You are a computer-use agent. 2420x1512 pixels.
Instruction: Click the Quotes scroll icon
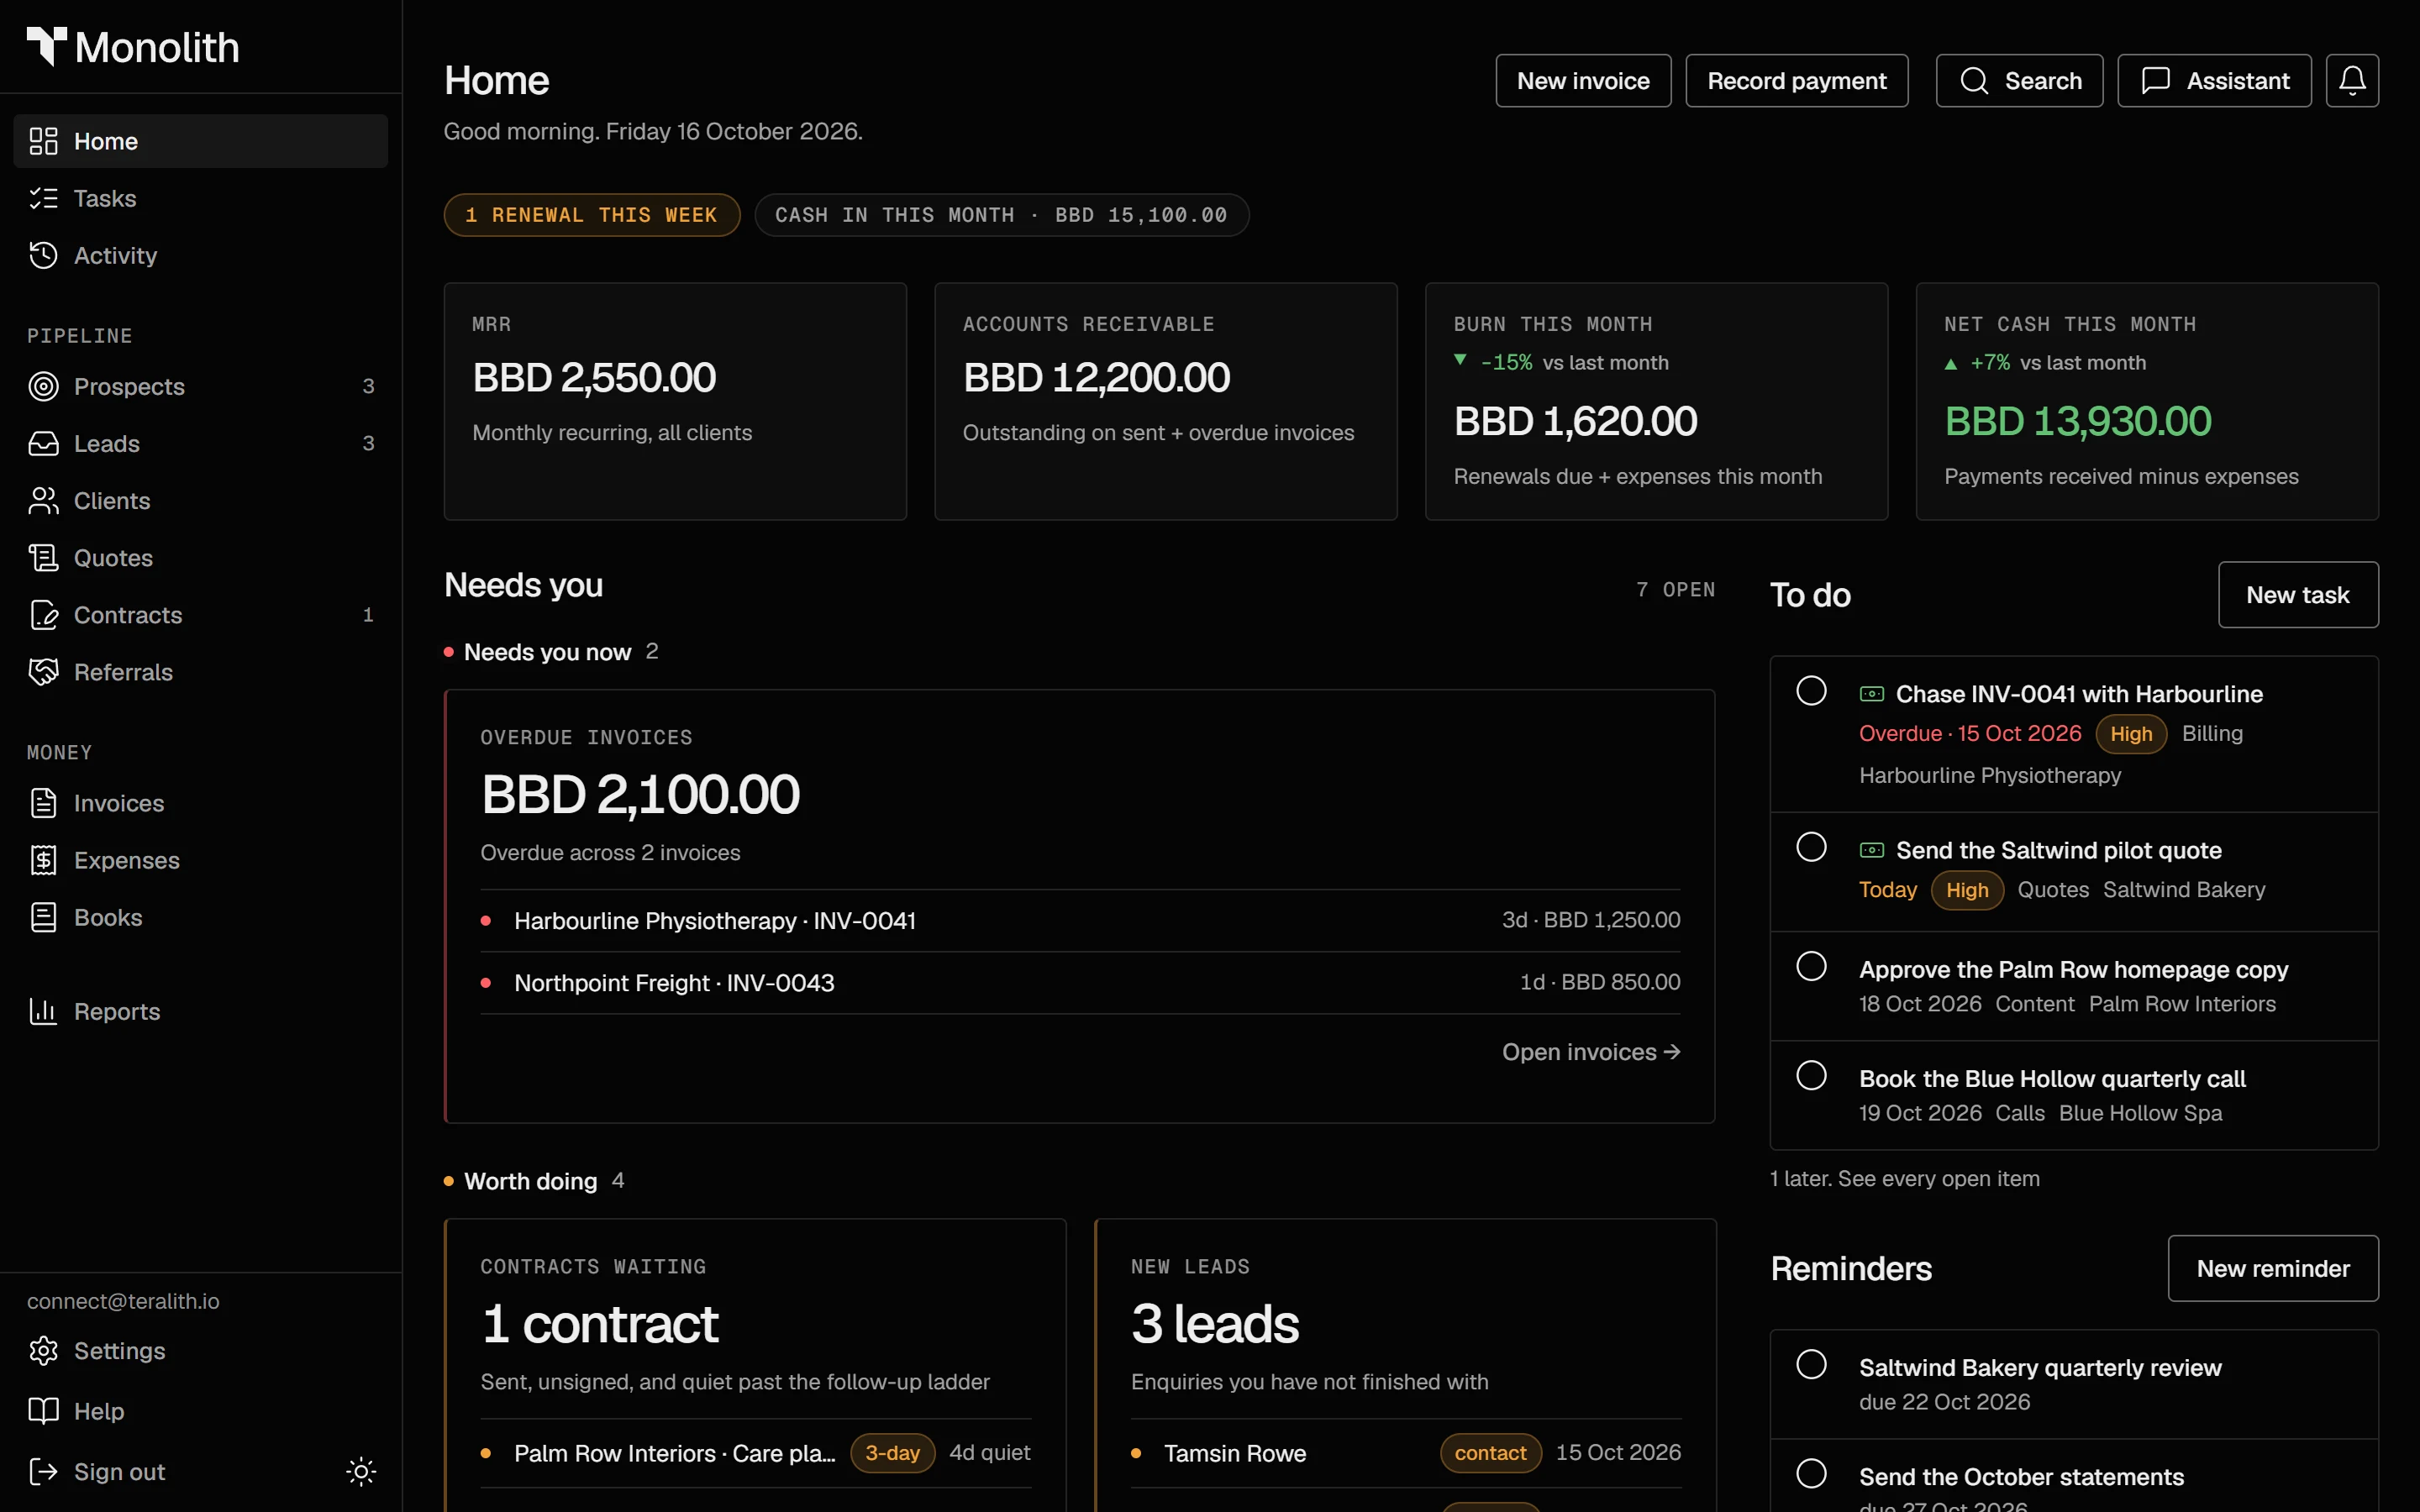[x=43, y=557]
